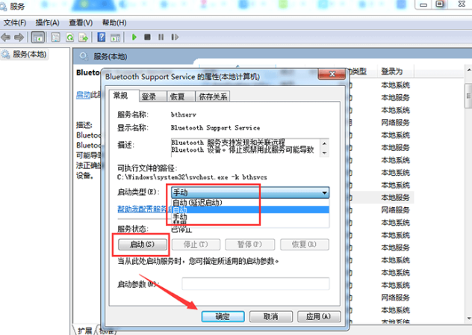
Task: Click the services list scroll-up arrow
Action: 469,70
